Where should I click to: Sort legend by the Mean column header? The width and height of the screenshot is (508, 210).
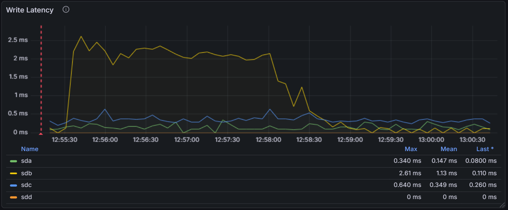tap(449, 149)
